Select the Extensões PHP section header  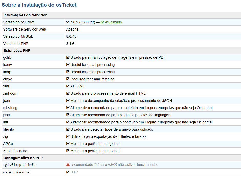coord(17,51)
